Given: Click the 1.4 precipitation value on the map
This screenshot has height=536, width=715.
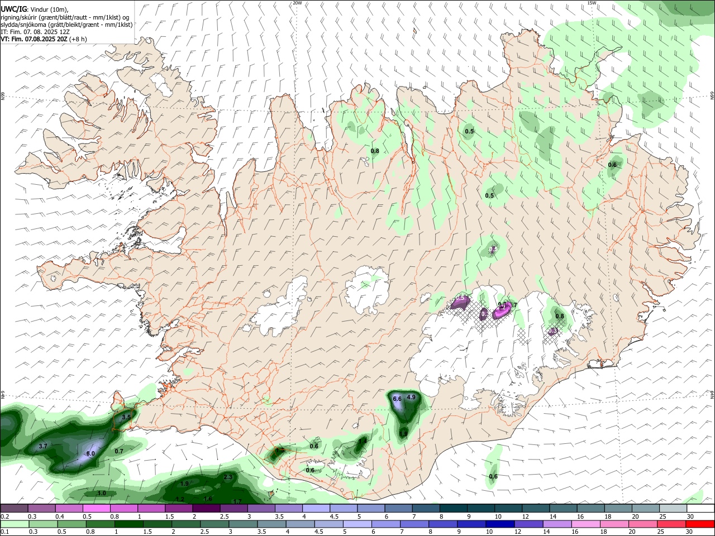Looking at the screenshot, I should coord(363,441).
